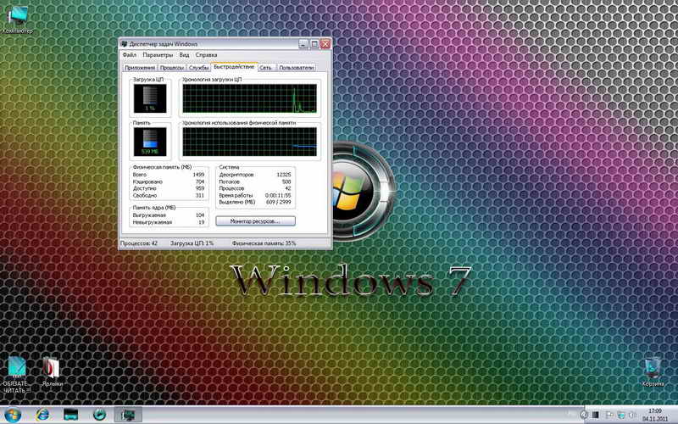Click the Свободно 311 row
Screen dimensions: 678x424
[169, 196]
